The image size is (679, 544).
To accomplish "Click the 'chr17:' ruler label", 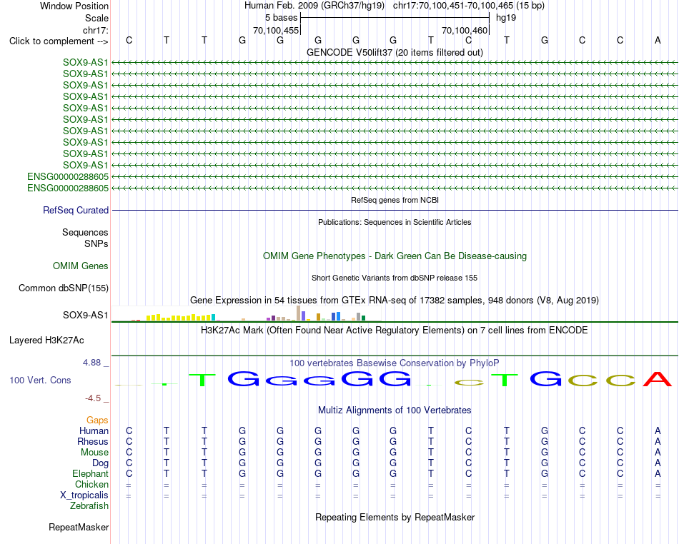I will coord(95,30).
